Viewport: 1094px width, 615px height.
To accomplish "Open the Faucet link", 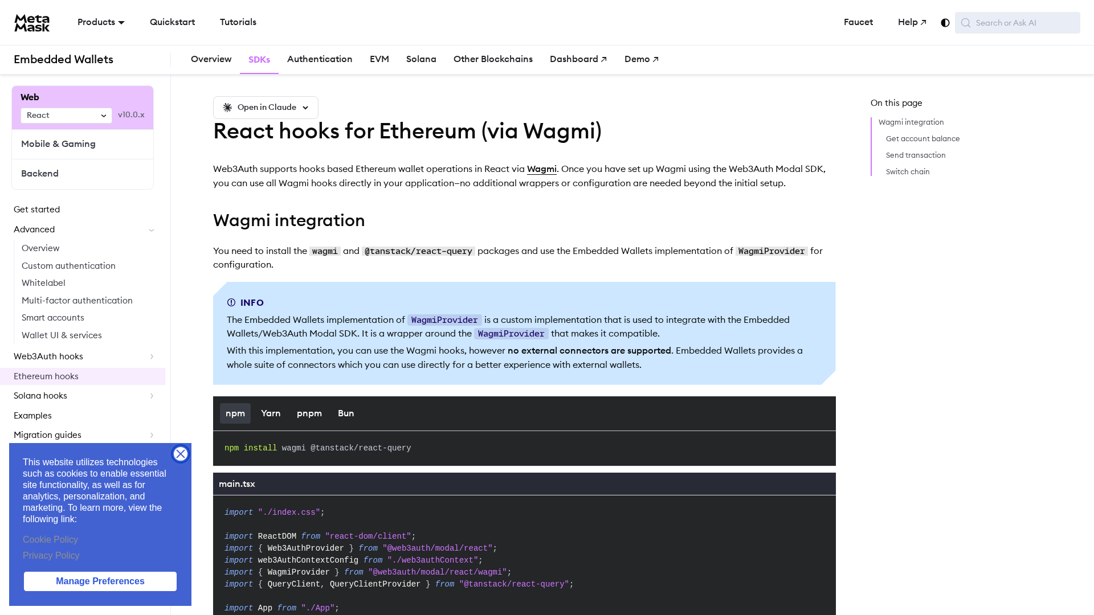I will click(x=858, y=22).
